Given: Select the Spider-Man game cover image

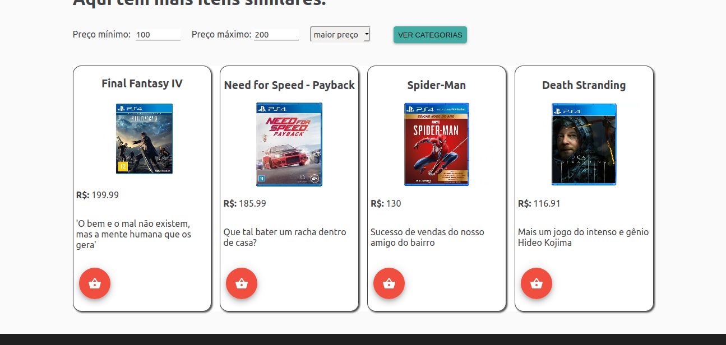Looking at the screenshot, I should click(x=437, y=144).
